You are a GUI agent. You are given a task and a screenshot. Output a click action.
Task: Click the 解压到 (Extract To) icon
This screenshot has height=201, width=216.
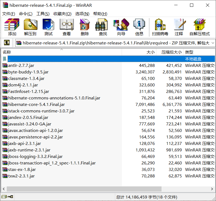coord(30,27)
